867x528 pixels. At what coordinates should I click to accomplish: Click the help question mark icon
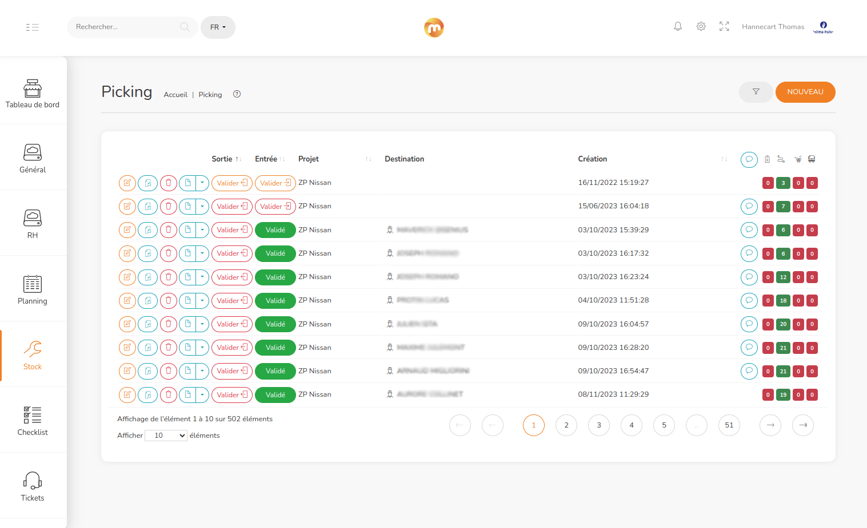[237, 95]
